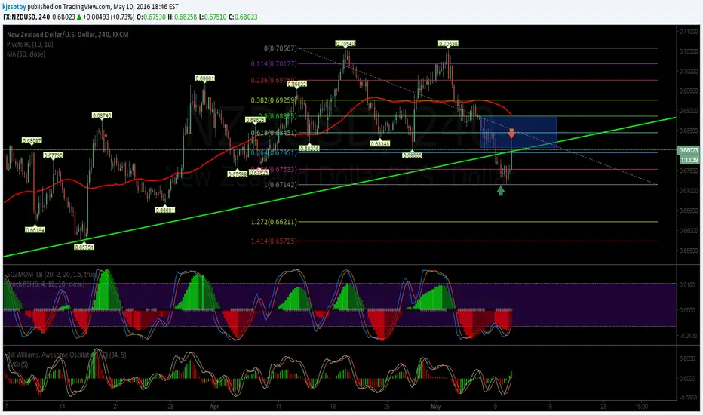
Task: Click the pivot high label 0.69881
Action: pos(205,78)
